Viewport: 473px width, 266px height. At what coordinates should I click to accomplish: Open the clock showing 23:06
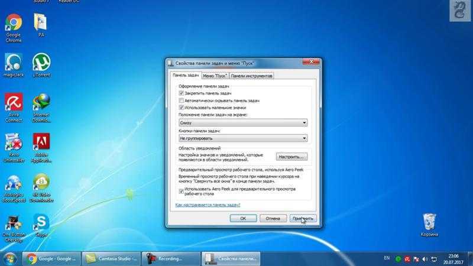(453, 259)
